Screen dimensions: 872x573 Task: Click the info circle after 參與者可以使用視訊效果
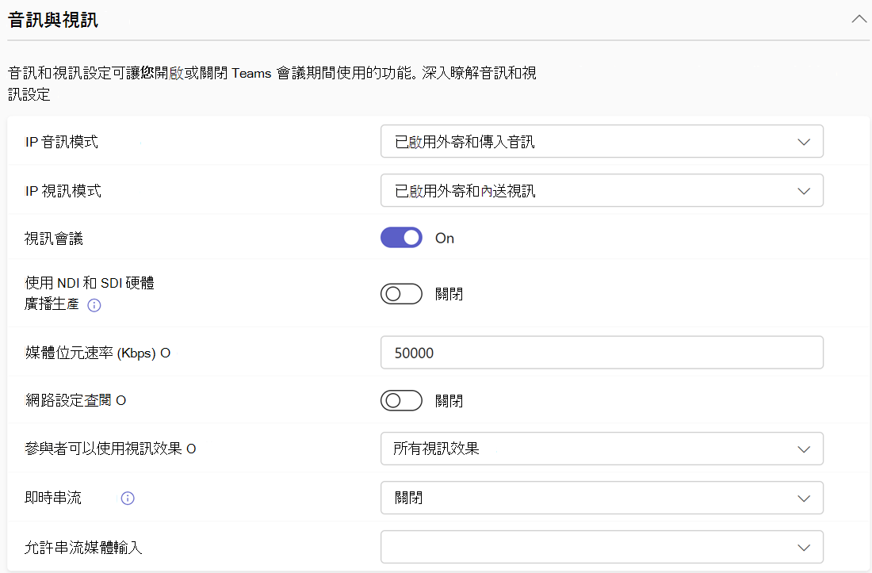pyautogui.click(x=191, y=449)
